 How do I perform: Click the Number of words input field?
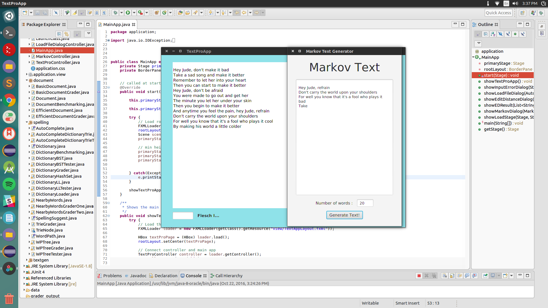pyautogui.click(x=365, y=203)
